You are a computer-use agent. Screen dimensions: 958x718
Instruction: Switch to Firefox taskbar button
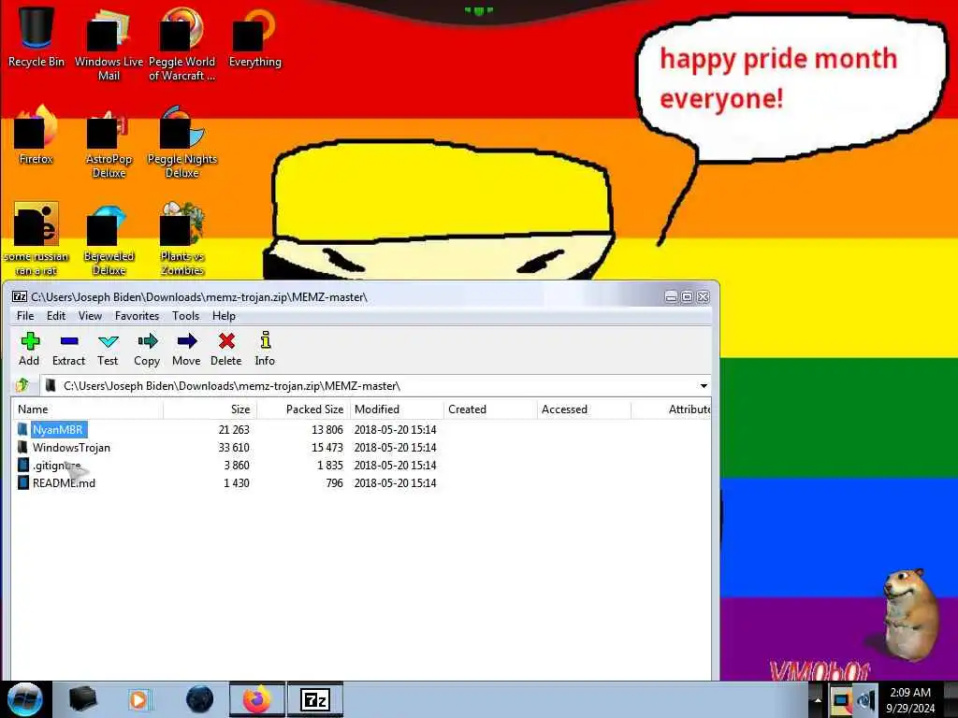pyautogui.click(x=257, y=699)
